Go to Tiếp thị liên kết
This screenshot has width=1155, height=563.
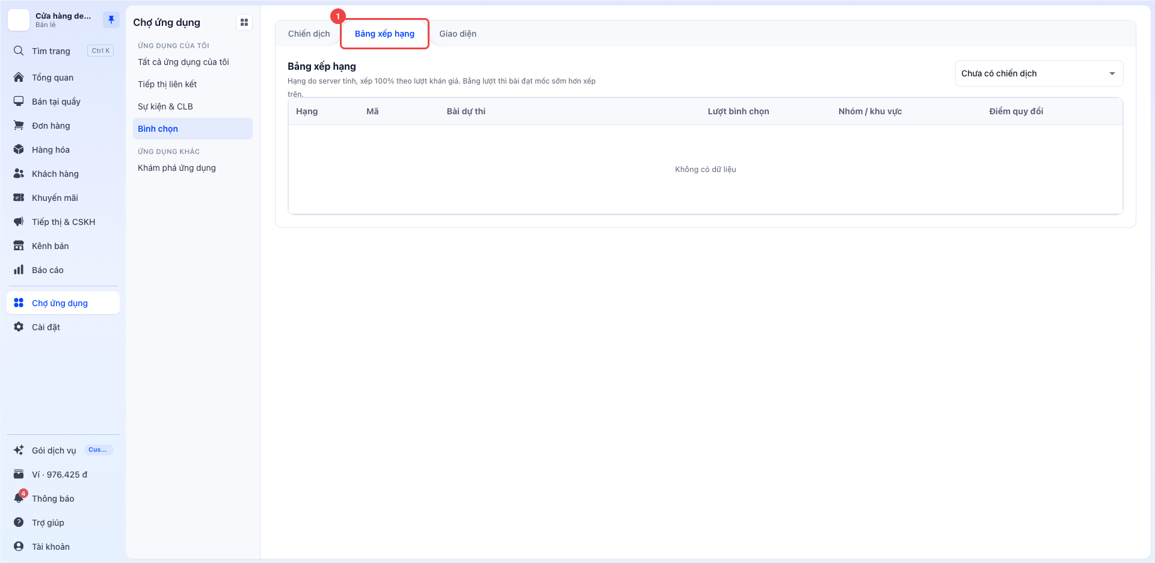tap(192, 84)
